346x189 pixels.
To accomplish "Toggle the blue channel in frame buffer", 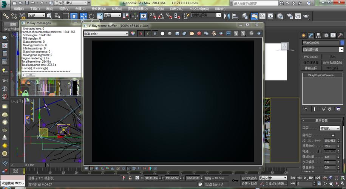I will coord(155,34).
